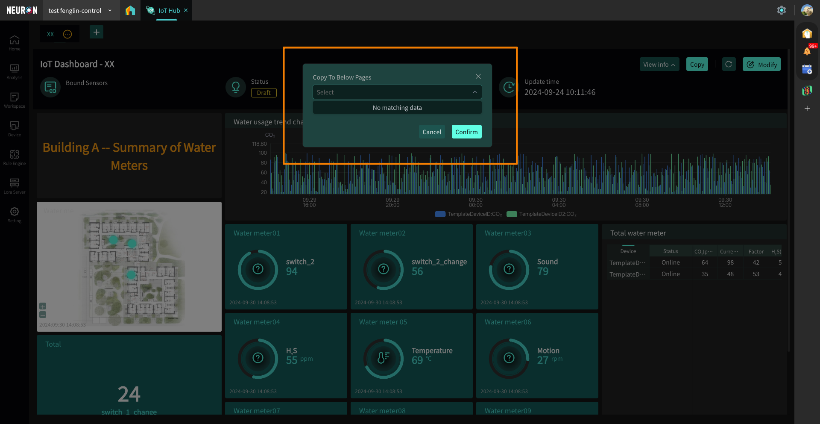Image resolution: width=820 pixels, height=424 pixels.
Task: Open the user avatar profile
Action: (807, 10)
